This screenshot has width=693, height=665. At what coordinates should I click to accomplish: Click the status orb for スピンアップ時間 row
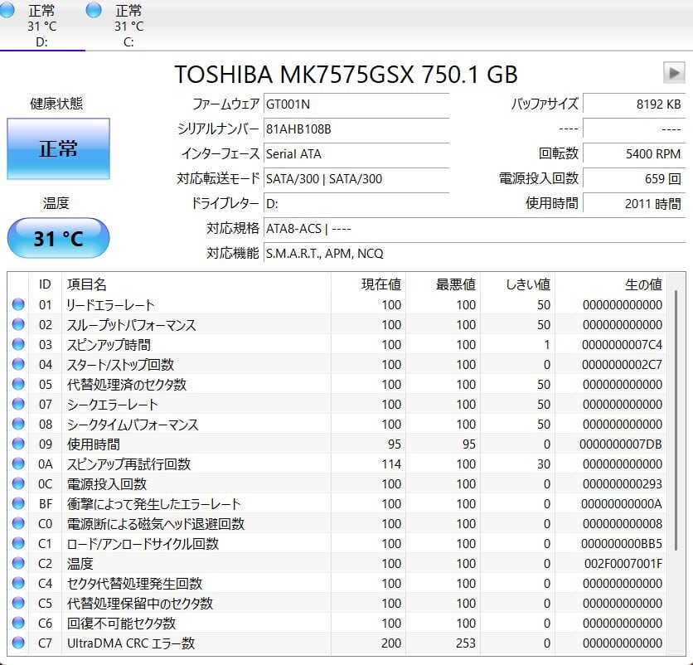(18, 345)
